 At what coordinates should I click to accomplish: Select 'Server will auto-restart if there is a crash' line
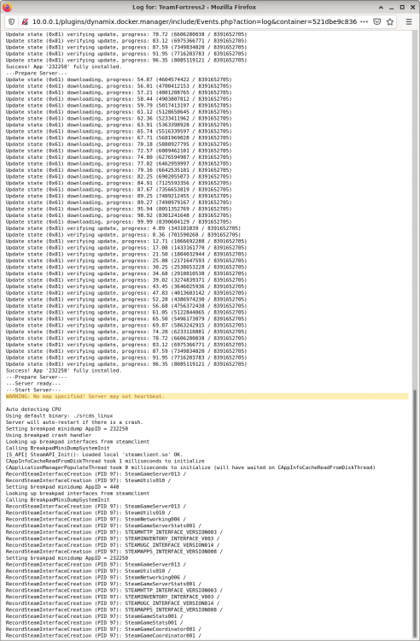[x=74, y=422]
